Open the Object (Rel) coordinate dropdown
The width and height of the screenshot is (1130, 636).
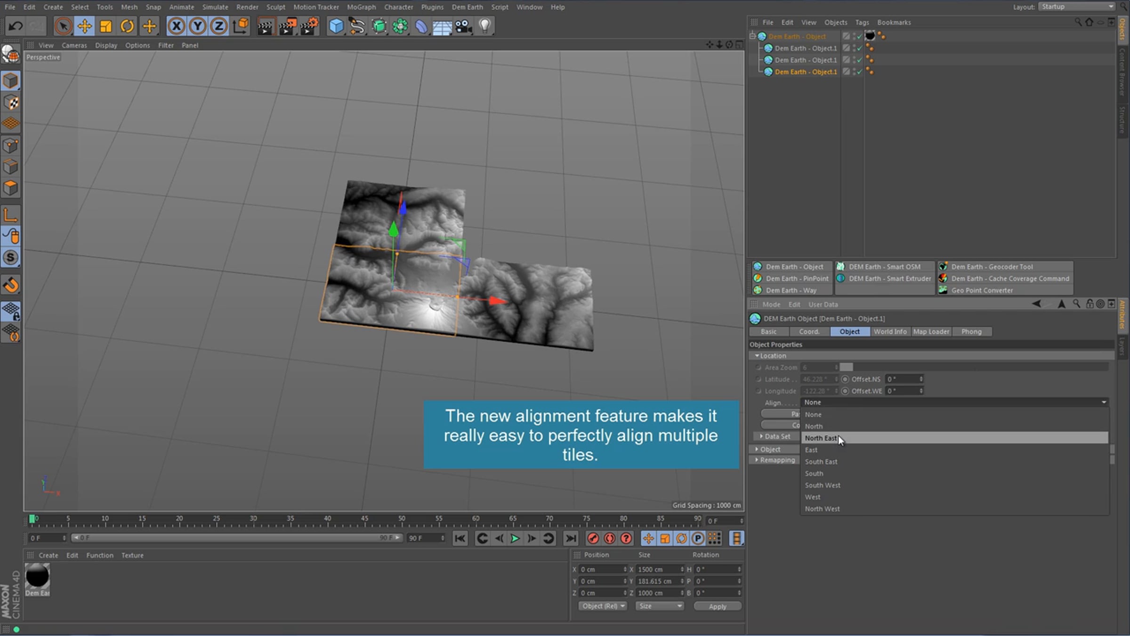(603, 606)
